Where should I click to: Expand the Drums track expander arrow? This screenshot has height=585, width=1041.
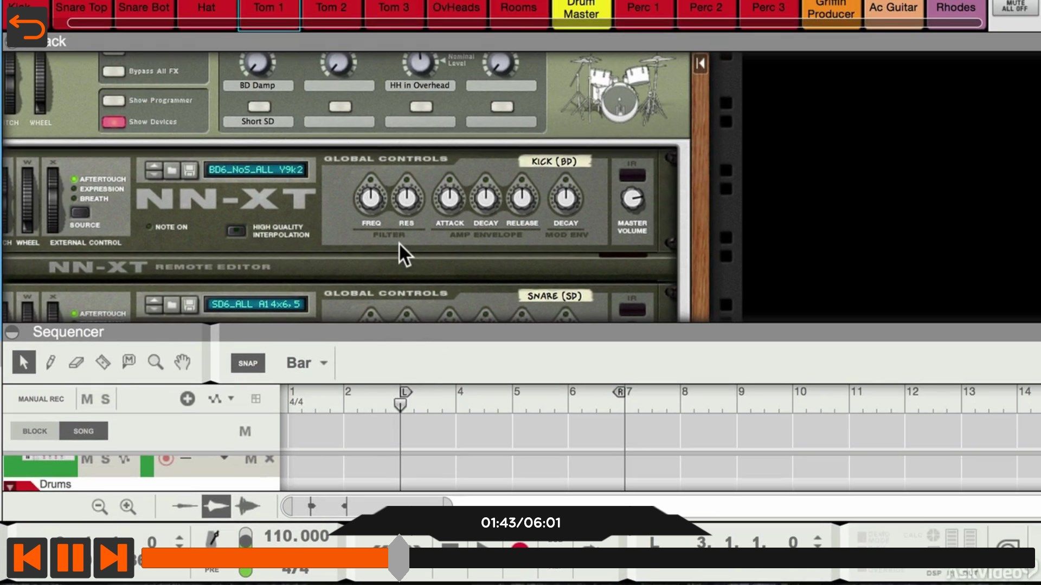[11, 484]
